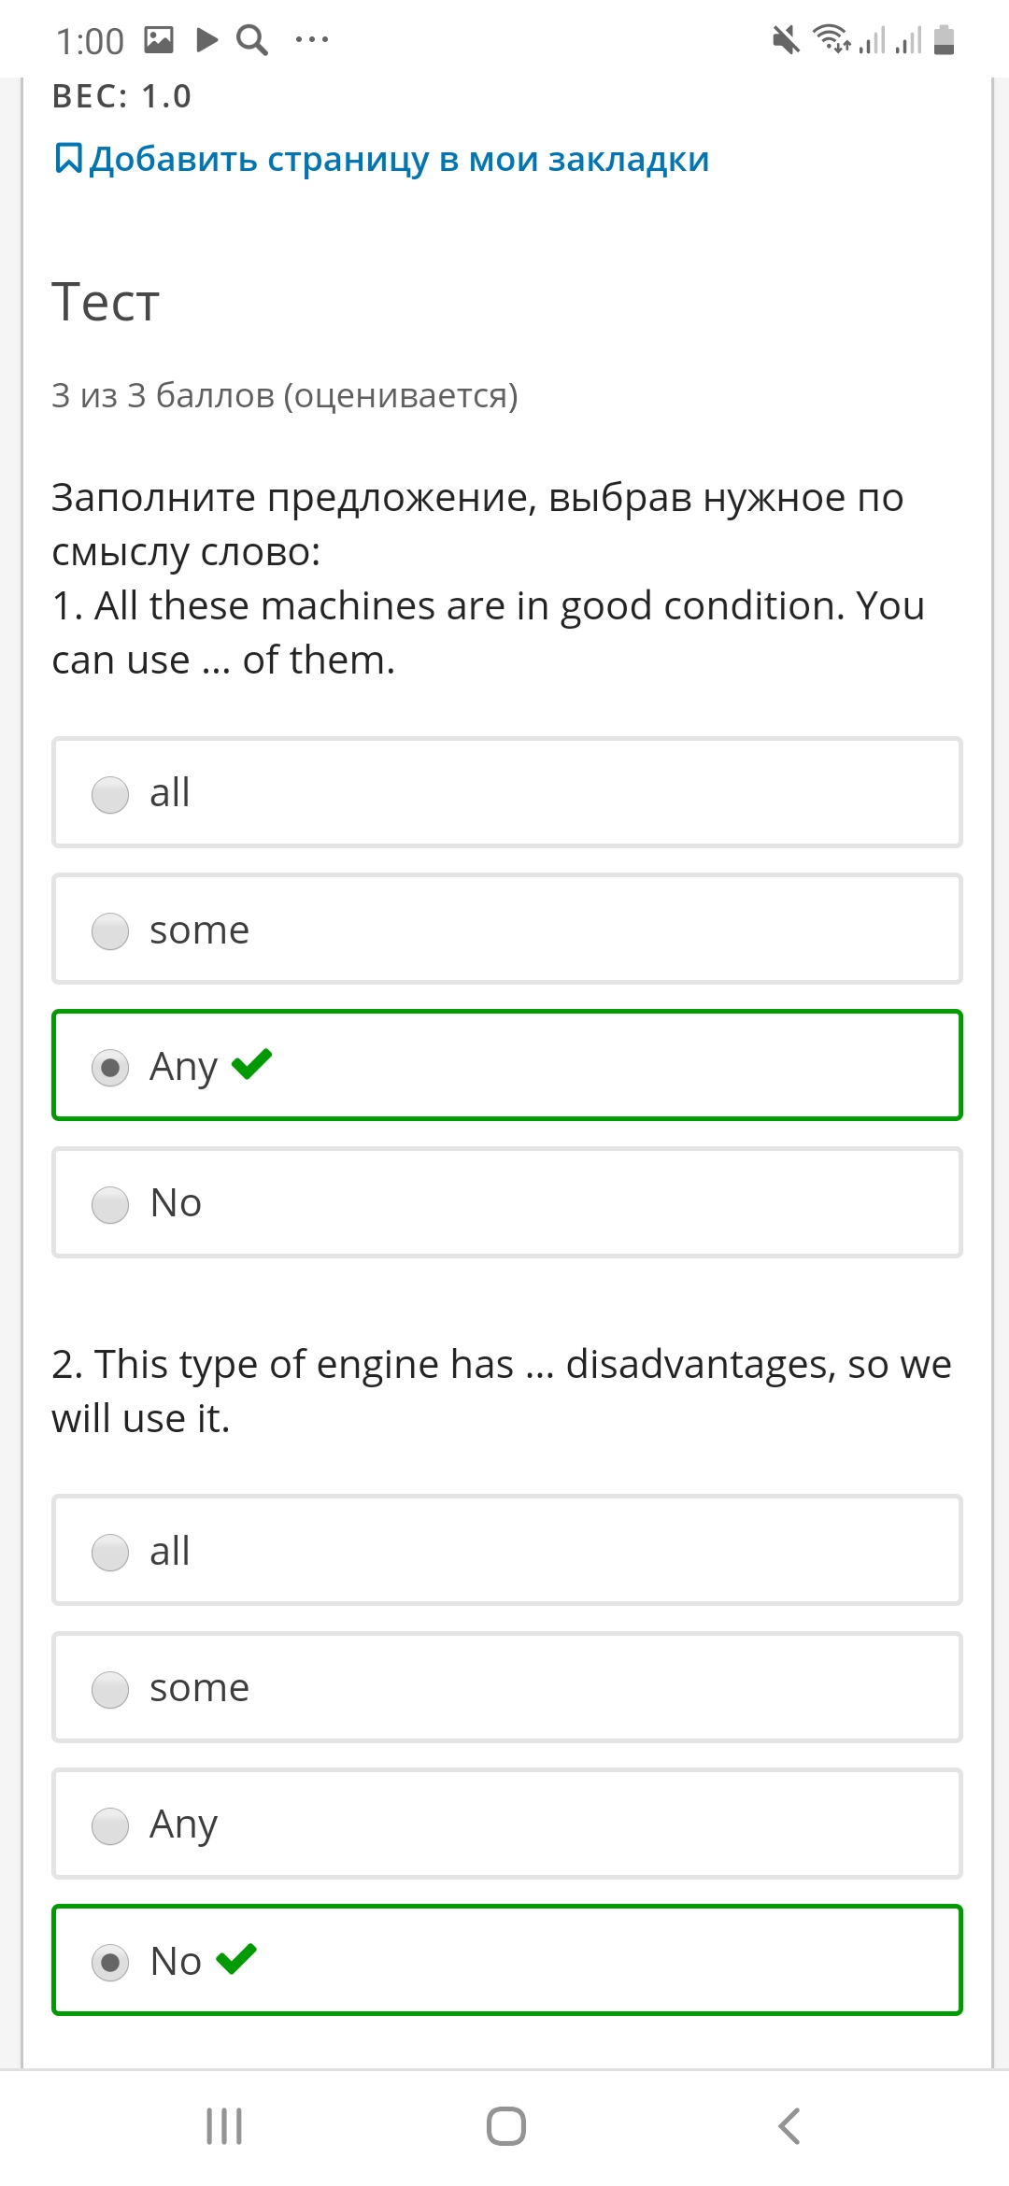Image resolution: width=1009 pixels, height=2186 pixels.
Task: Tap the bookmark icon before Добавить страницу
Action: coord(68,159)
